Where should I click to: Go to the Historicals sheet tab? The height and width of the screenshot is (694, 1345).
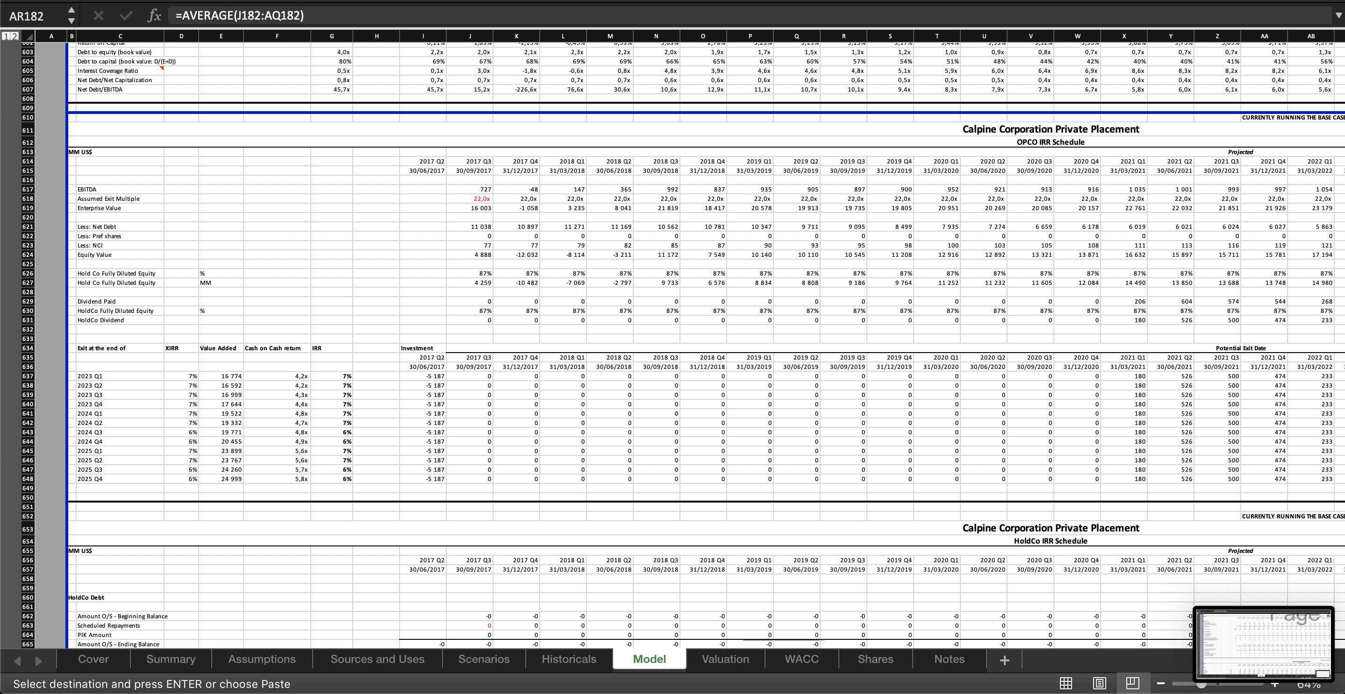pyautogui.click(x=569, y=659)
